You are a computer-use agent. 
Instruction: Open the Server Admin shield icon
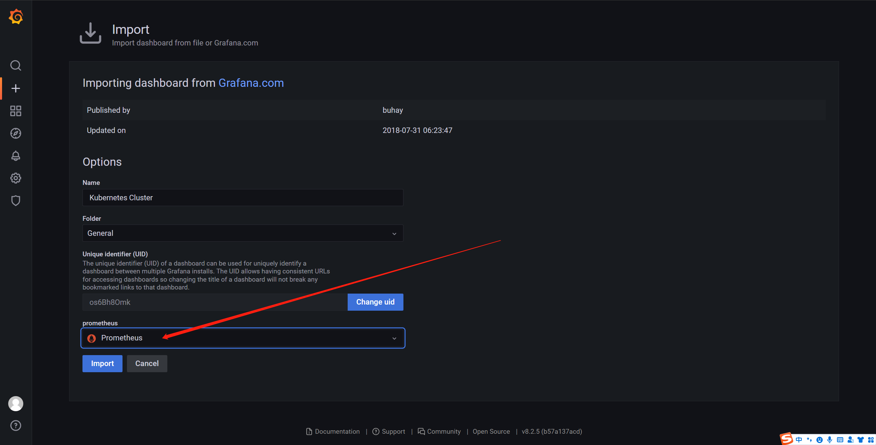coord(16,201)
